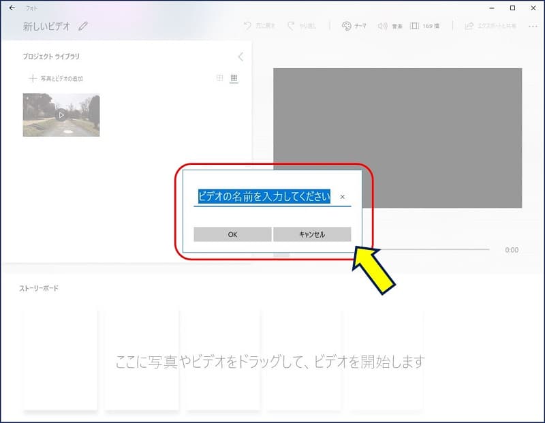The height and width of the screenshot is (423, 545).
Task: Switch library to the small grid view
Action: tap(234, 78)
